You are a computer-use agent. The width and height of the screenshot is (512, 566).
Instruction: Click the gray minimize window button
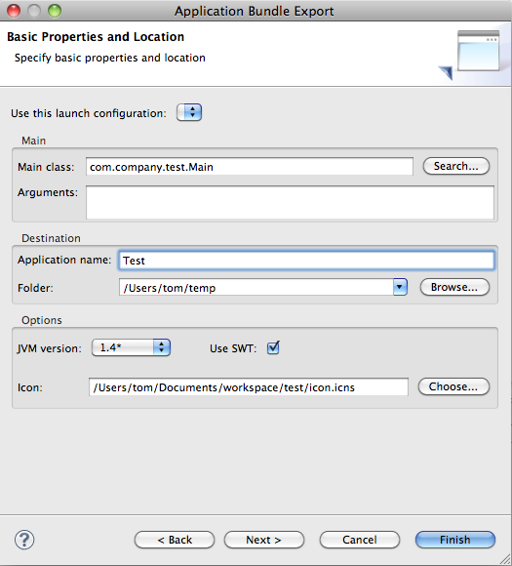coord(34,11)
